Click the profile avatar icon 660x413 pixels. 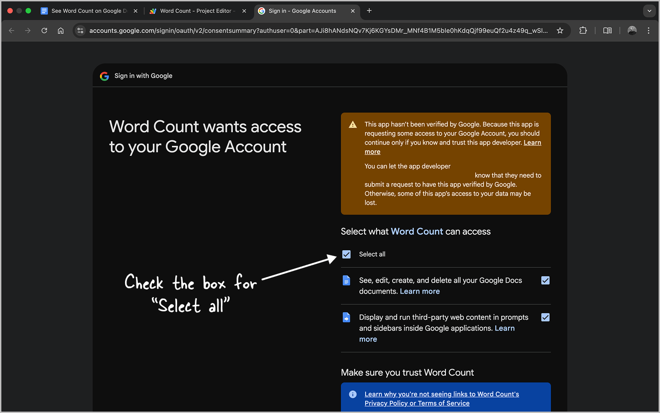coord(632,31)
